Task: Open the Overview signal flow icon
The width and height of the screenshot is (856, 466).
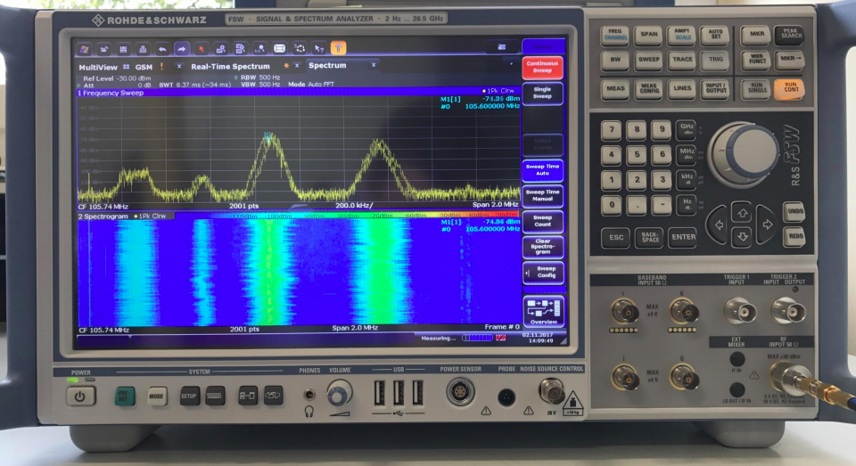Action: point(542,311)
